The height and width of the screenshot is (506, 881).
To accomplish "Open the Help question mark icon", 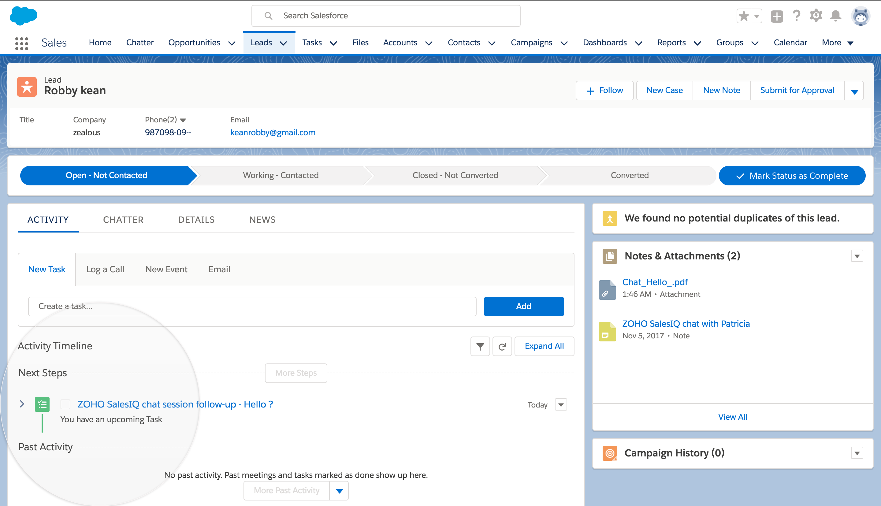I will coord(796,16).
